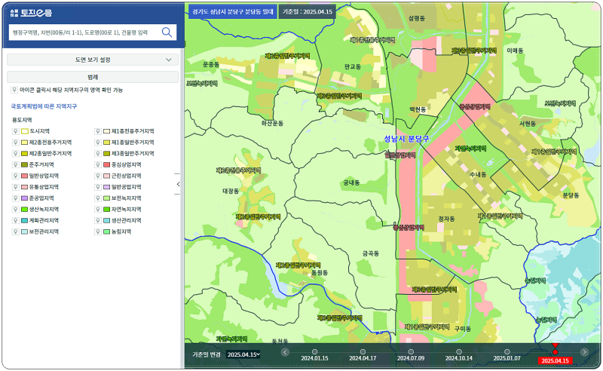The height and width of the screenshot is (371, 603).
Task: Select the 2024.07.09 timeline marker
Action: tap(411, 351)
